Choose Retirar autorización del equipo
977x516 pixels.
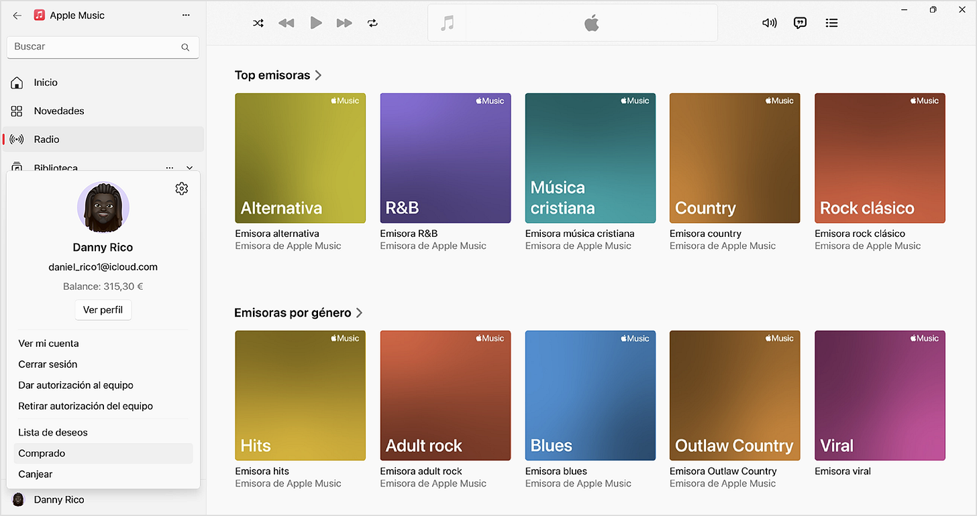pyautogui.click(x=103, y=406)
